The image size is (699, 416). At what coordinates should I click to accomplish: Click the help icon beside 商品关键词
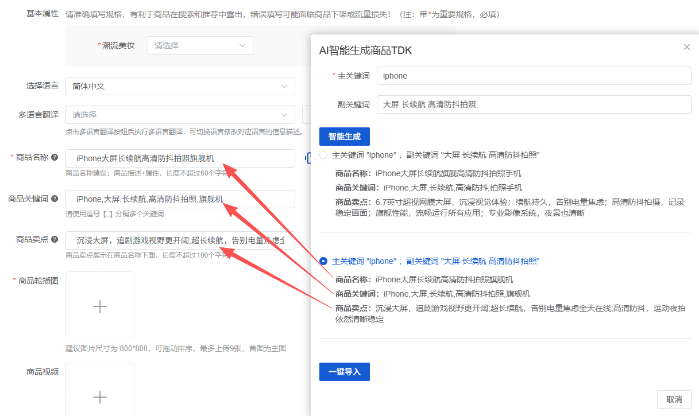(x=55, y=199)
